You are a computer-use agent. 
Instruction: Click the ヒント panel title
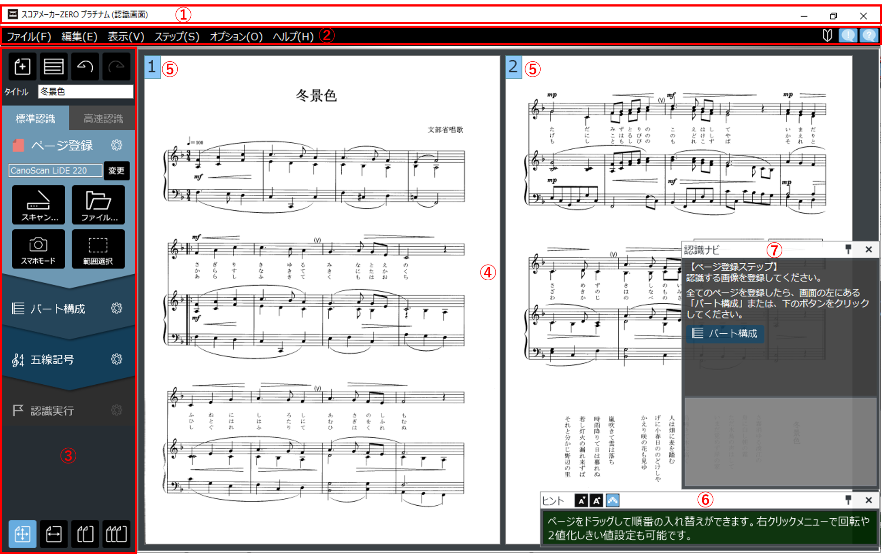553,501
